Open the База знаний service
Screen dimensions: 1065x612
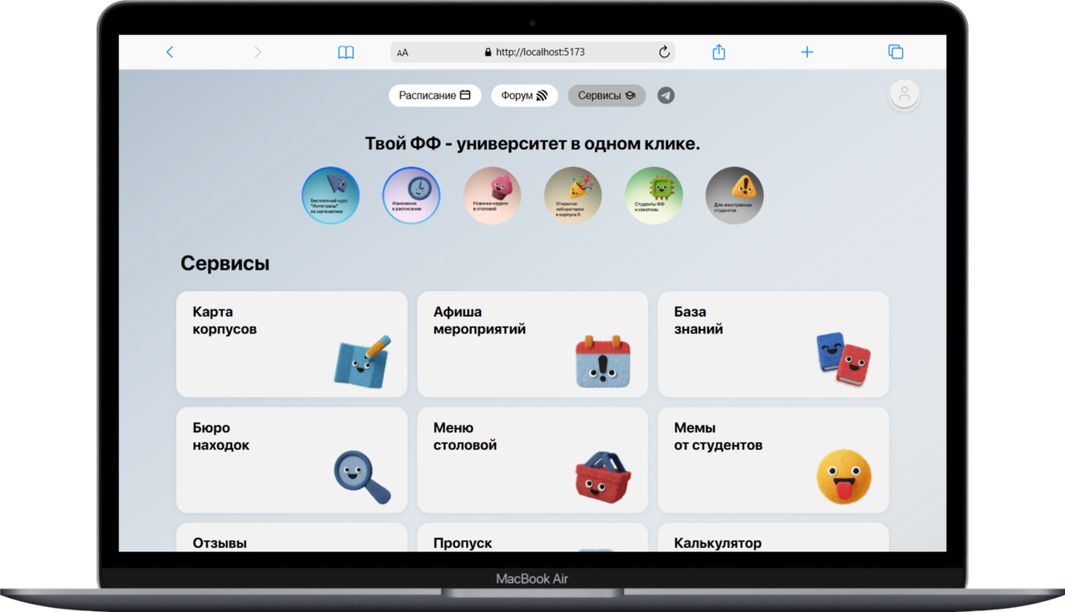point(772,343)
